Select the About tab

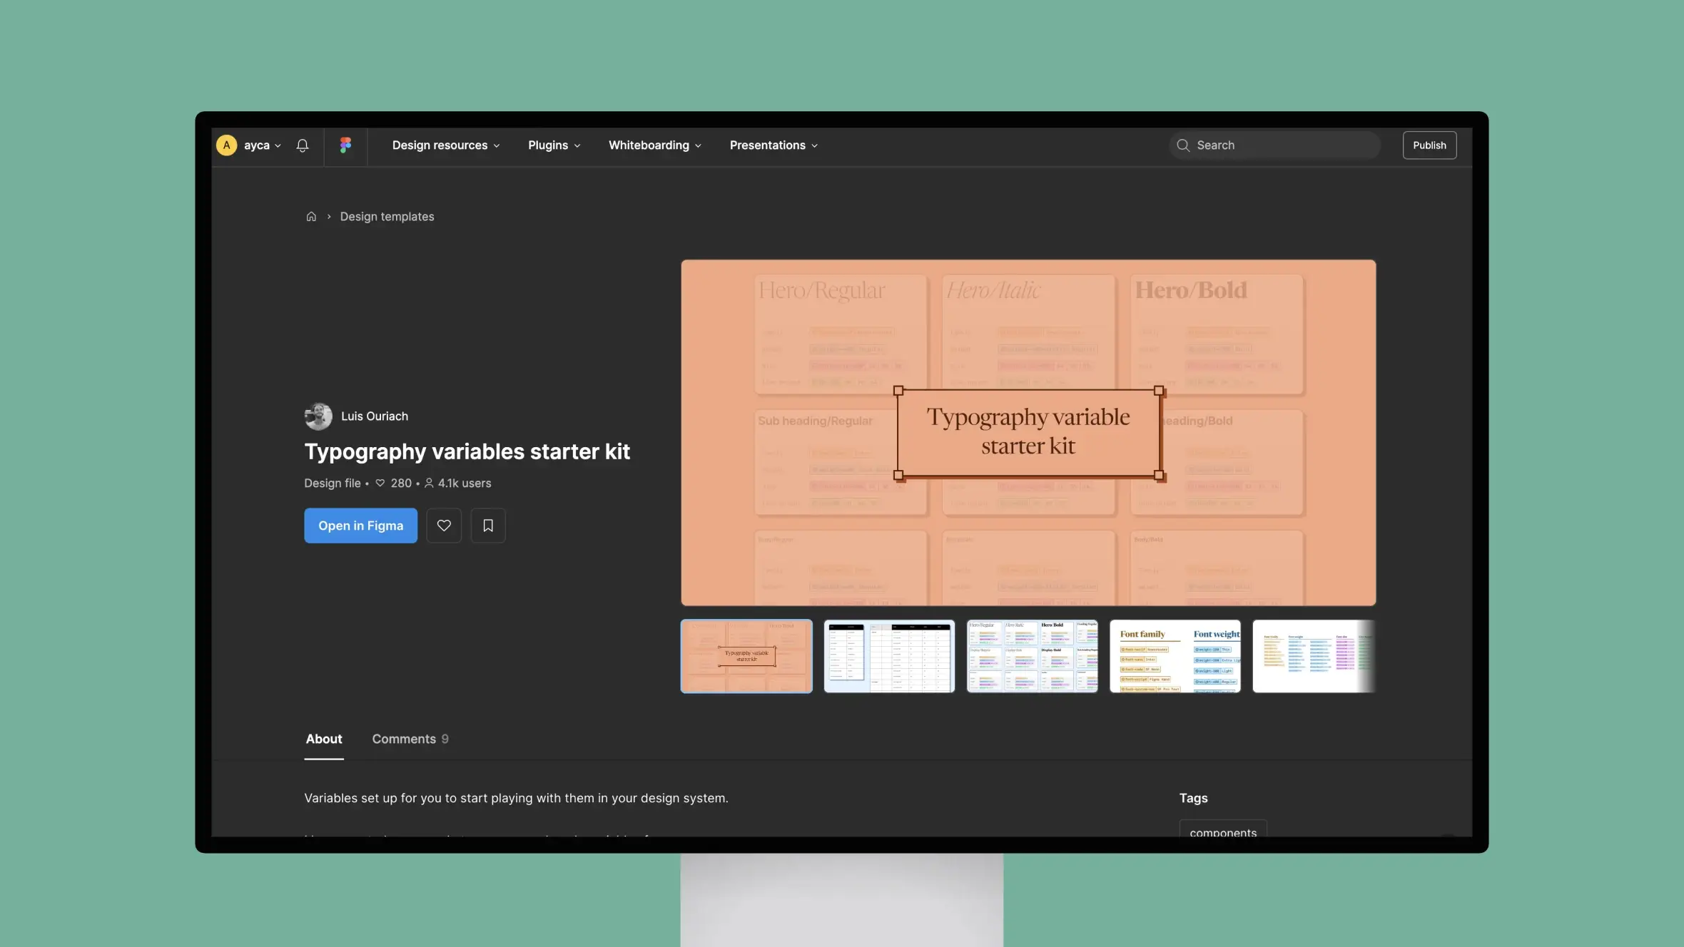(x=323, y=739)
